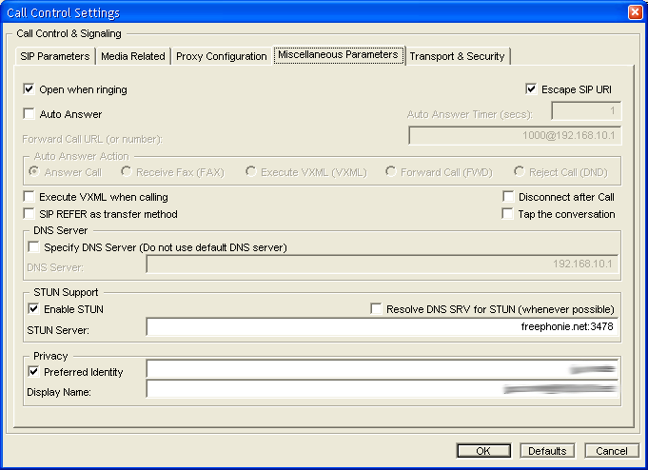The image size is (648, 470).
Task: Disable the Enable STUN checkbox
Action: [34, 309]
